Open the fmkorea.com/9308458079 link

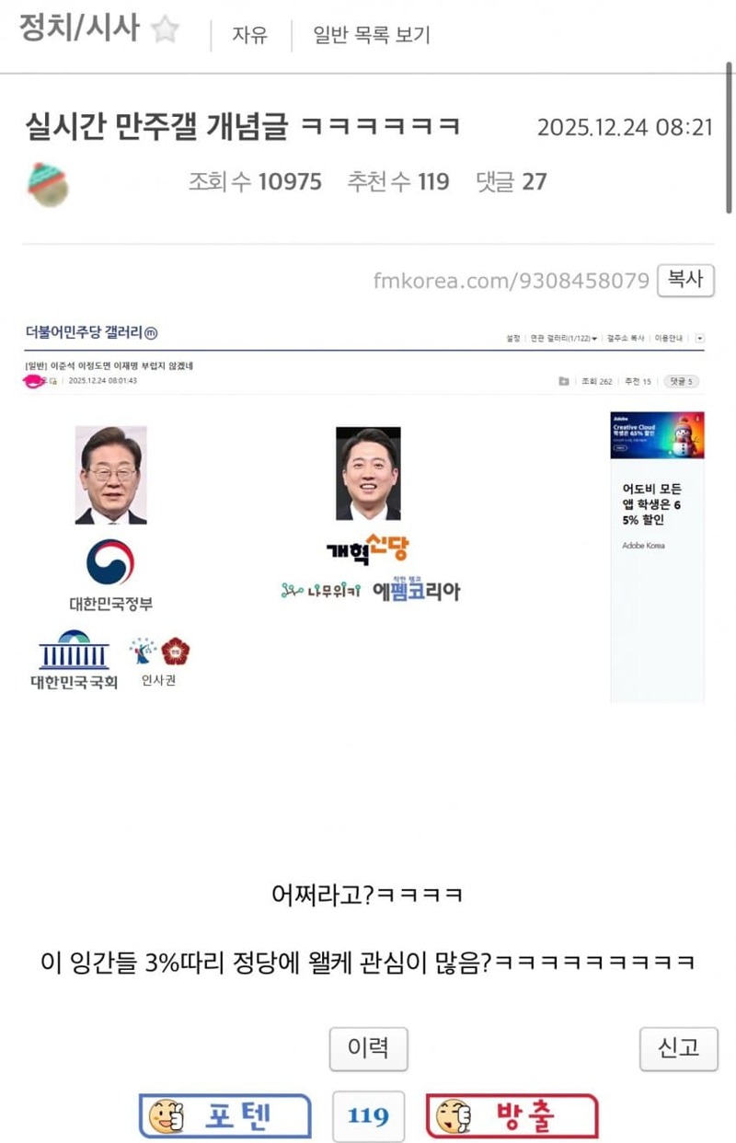(512, 280)
